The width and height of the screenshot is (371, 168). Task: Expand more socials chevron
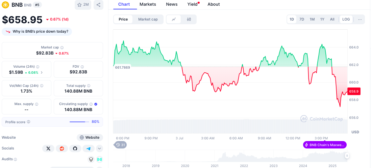pyautogui.click(x=99, y=148)
